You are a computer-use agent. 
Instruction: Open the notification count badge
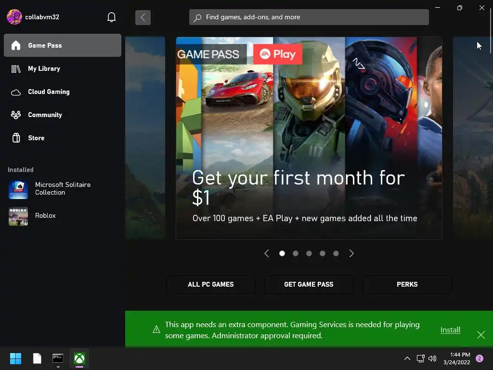tap(480, 358)
